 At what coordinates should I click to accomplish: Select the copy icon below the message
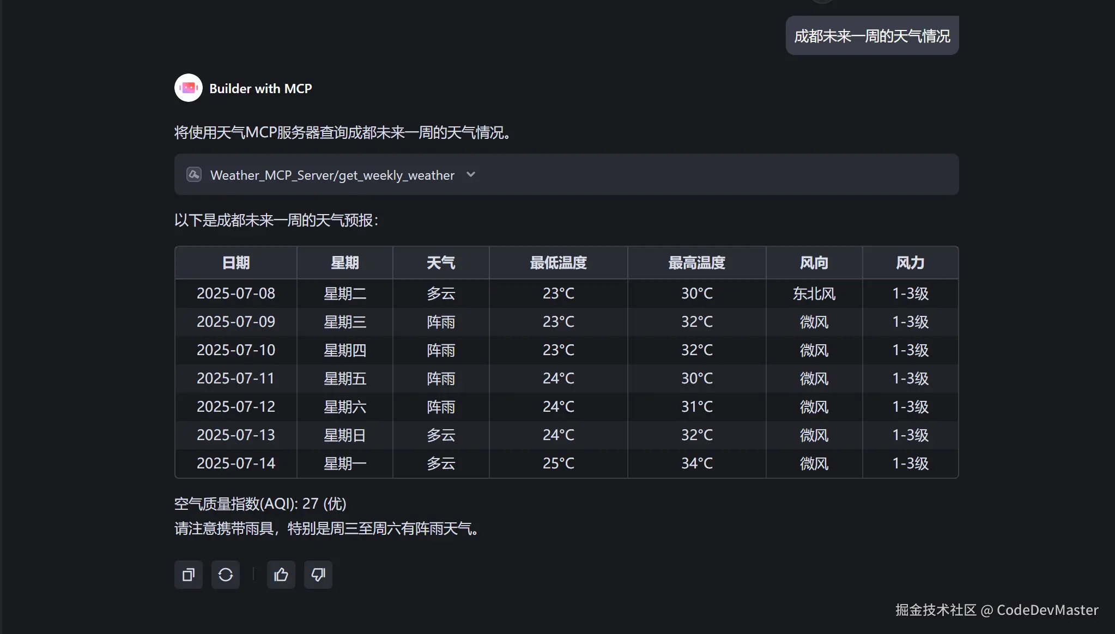[x=188, y=575]
